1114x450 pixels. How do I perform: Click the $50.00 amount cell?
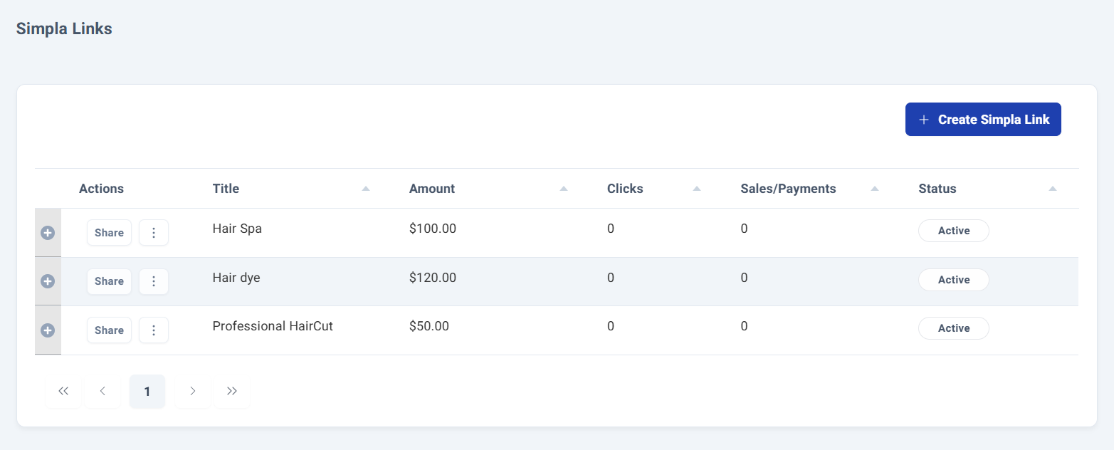pos(429,326)
